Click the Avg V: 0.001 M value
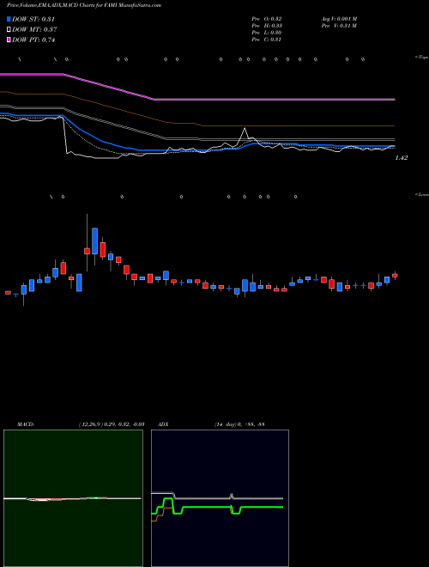429x567 pixels. 339,19
